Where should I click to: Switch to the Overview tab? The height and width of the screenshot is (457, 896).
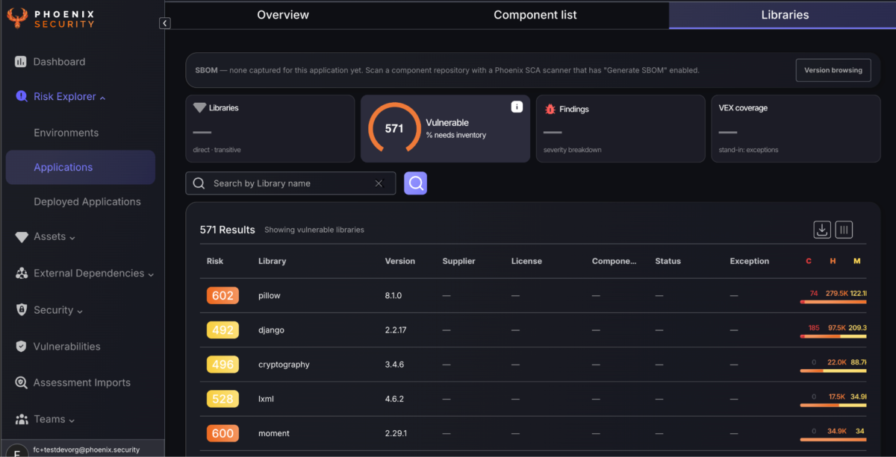pos(283,15)
